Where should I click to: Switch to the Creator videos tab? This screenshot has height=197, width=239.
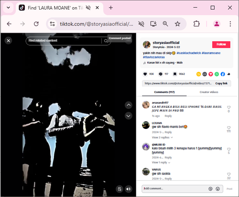click(x=209, y=92)
